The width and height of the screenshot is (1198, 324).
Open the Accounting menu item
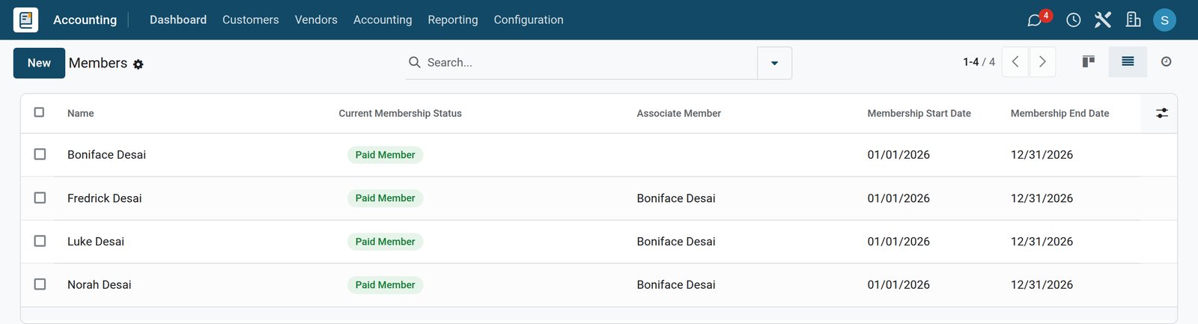(x=383, y=19)
